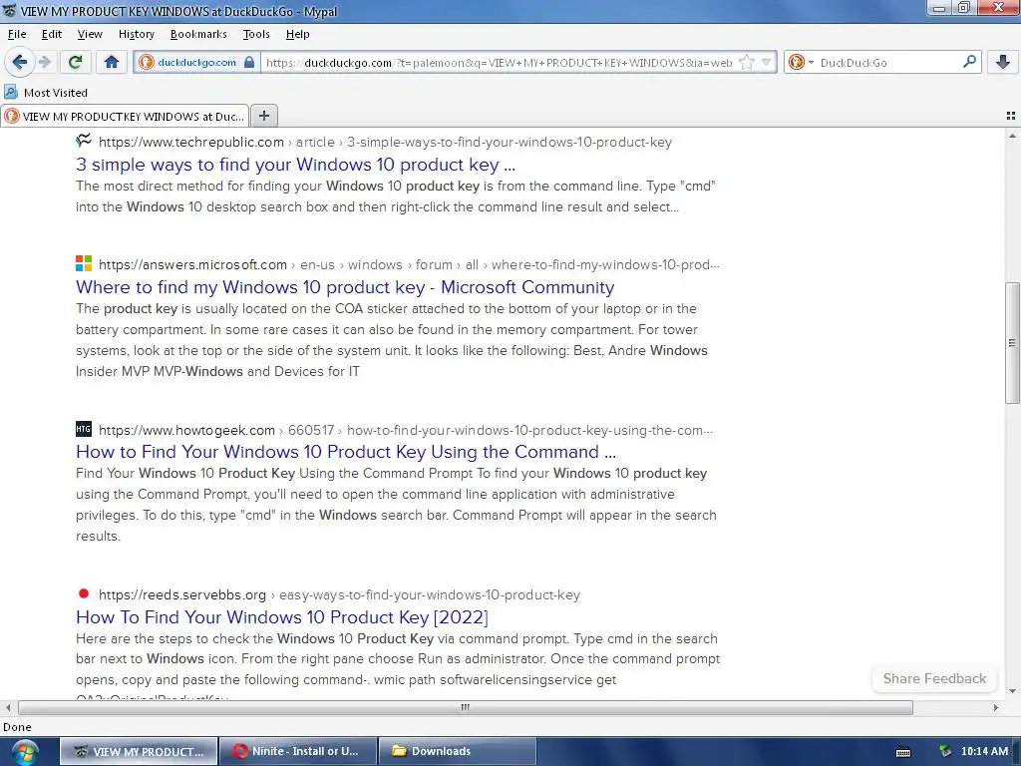Open the Help menu
Image resolution: width=1021 pixels, height=766 pixels.
pyautogui.click(x=297, y=34)
